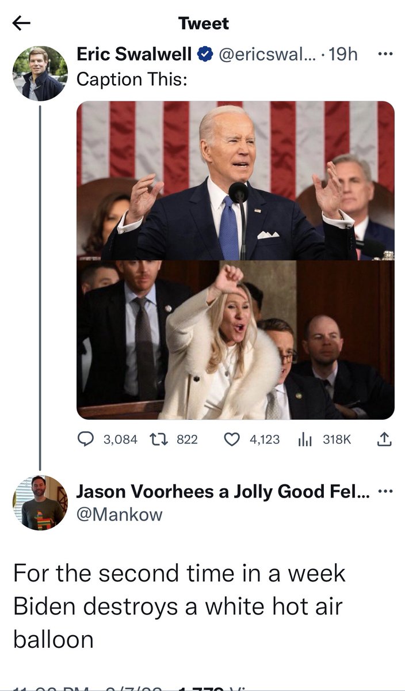Tap the Tweet header title
Viewport: 405px width, 691px height.
point(204,23)
